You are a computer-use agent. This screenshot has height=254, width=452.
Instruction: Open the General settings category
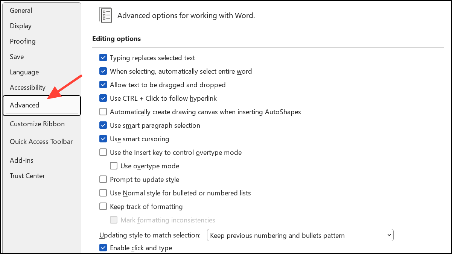pyautogui.click(x=21, y=10)
